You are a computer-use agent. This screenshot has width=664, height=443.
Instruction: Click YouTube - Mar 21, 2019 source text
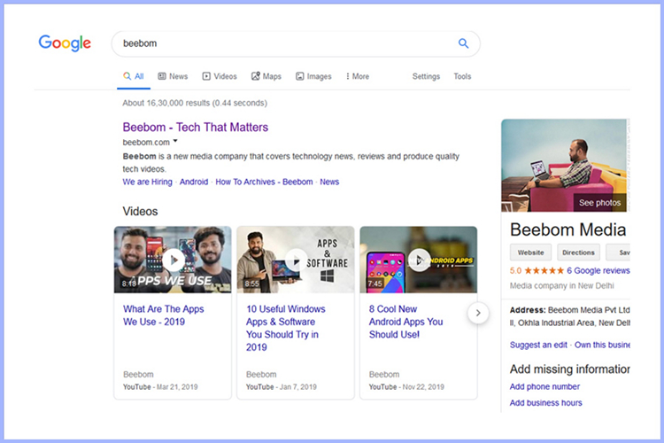pos(160,386)
